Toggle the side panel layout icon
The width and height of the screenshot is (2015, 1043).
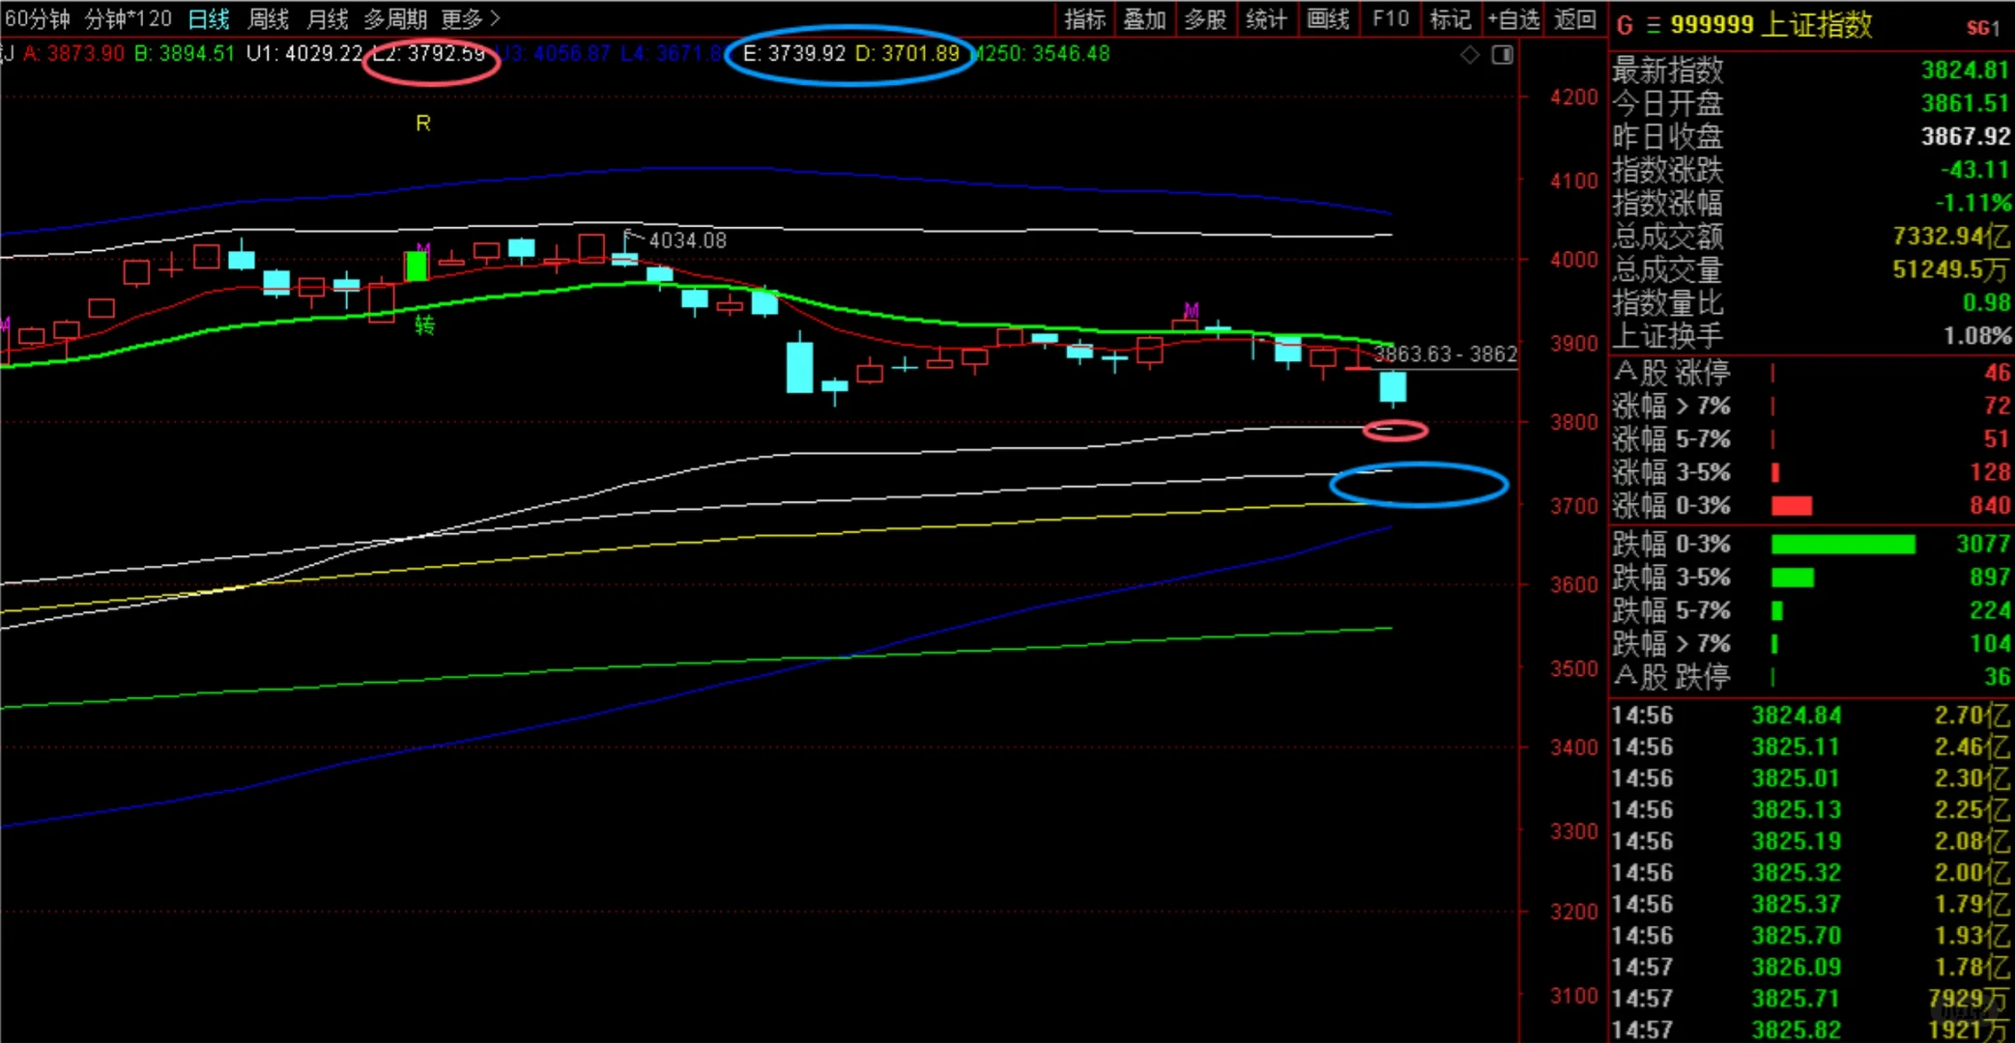(x=1503, y=55)
